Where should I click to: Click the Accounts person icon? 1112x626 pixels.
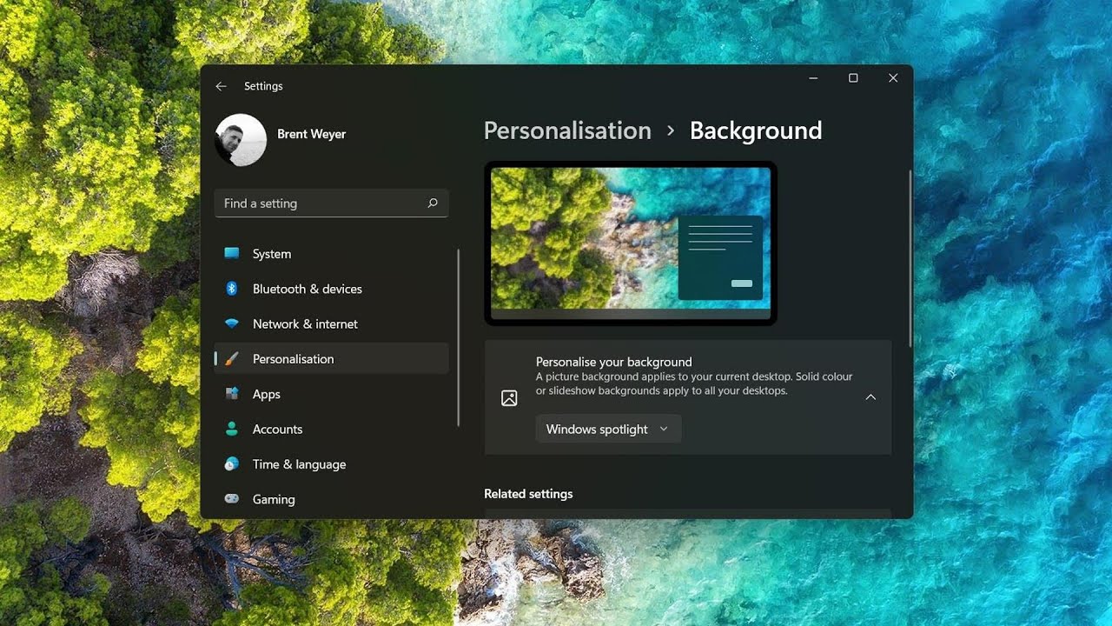(x=232, y=429)
